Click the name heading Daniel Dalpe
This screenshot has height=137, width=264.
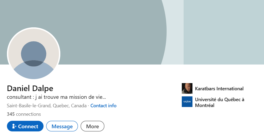point(30,88)
